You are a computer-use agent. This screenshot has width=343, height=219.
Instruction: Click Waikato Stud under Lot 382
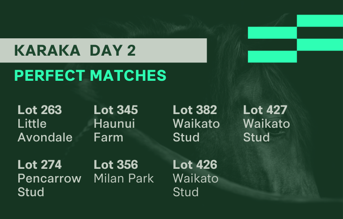coord(196,130)
